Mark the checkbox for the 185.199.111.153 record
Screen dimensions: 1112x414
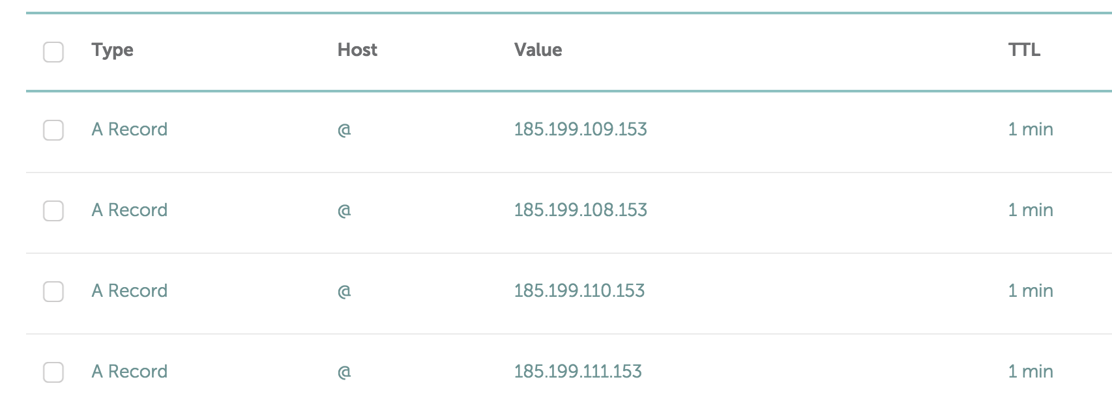tap(53, 372)
